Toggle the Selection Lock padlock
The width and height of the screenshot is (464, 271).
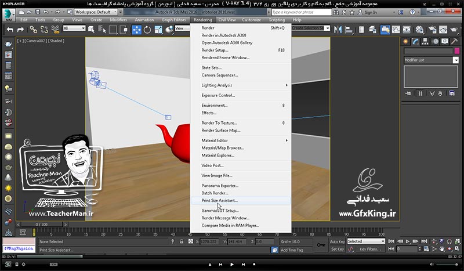(182, 241)
